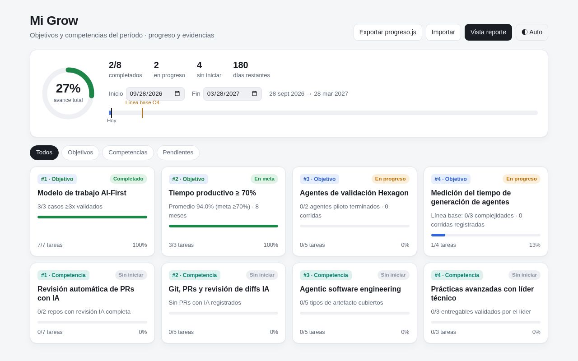Click text 0/3 entregables validados por el líder
Viewport: 578px width, 361px height.
click(x=481, y=312)
